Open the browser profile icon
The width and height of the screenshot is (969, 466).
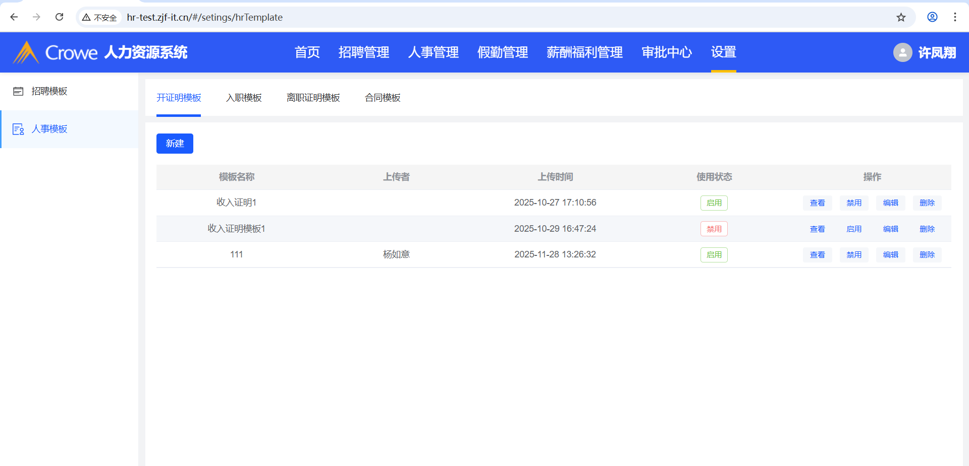pyautogui.click(x=932, y=17)
